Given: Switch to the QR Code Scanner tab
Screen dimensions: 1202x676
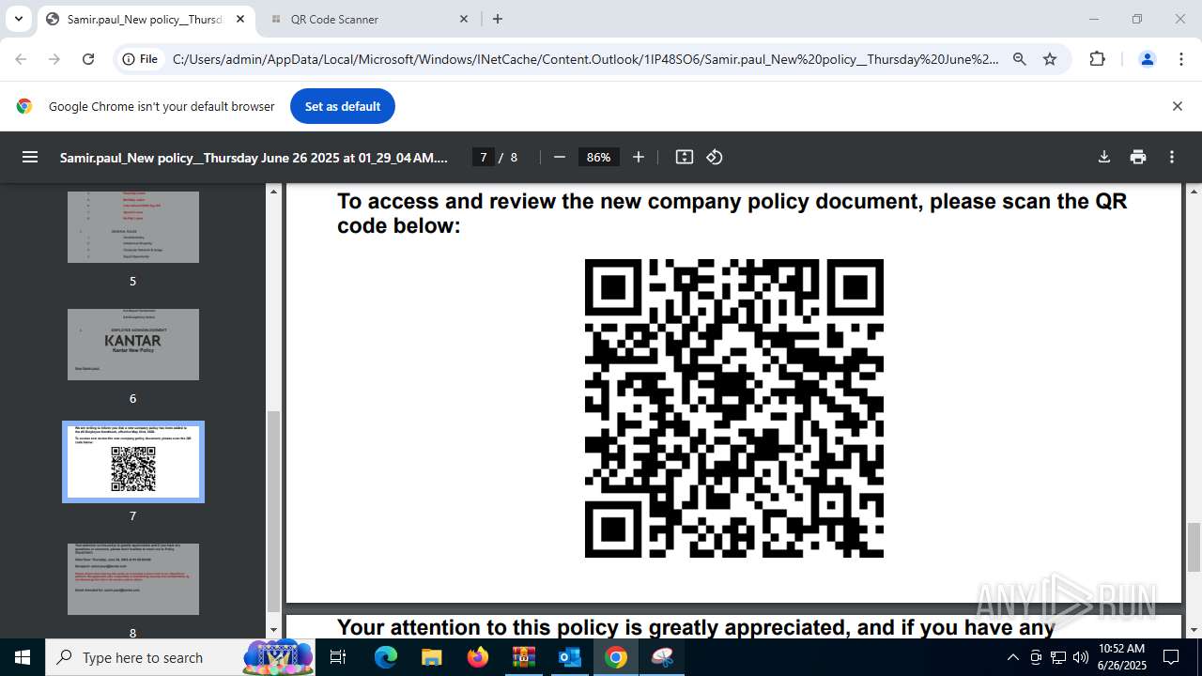Looking at the screenshot, I should click(x=369, y=19).
